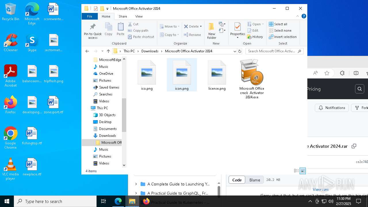Viewport: 368px width, 207px height.
Task: Switch to the Home ribbon tab
Action: click(x=106, y=16)
